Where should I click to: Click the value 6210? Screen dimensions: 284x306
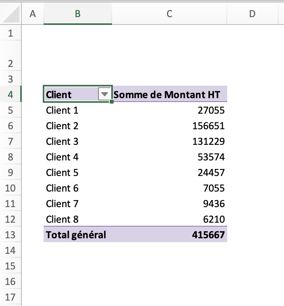coord(214,220)
